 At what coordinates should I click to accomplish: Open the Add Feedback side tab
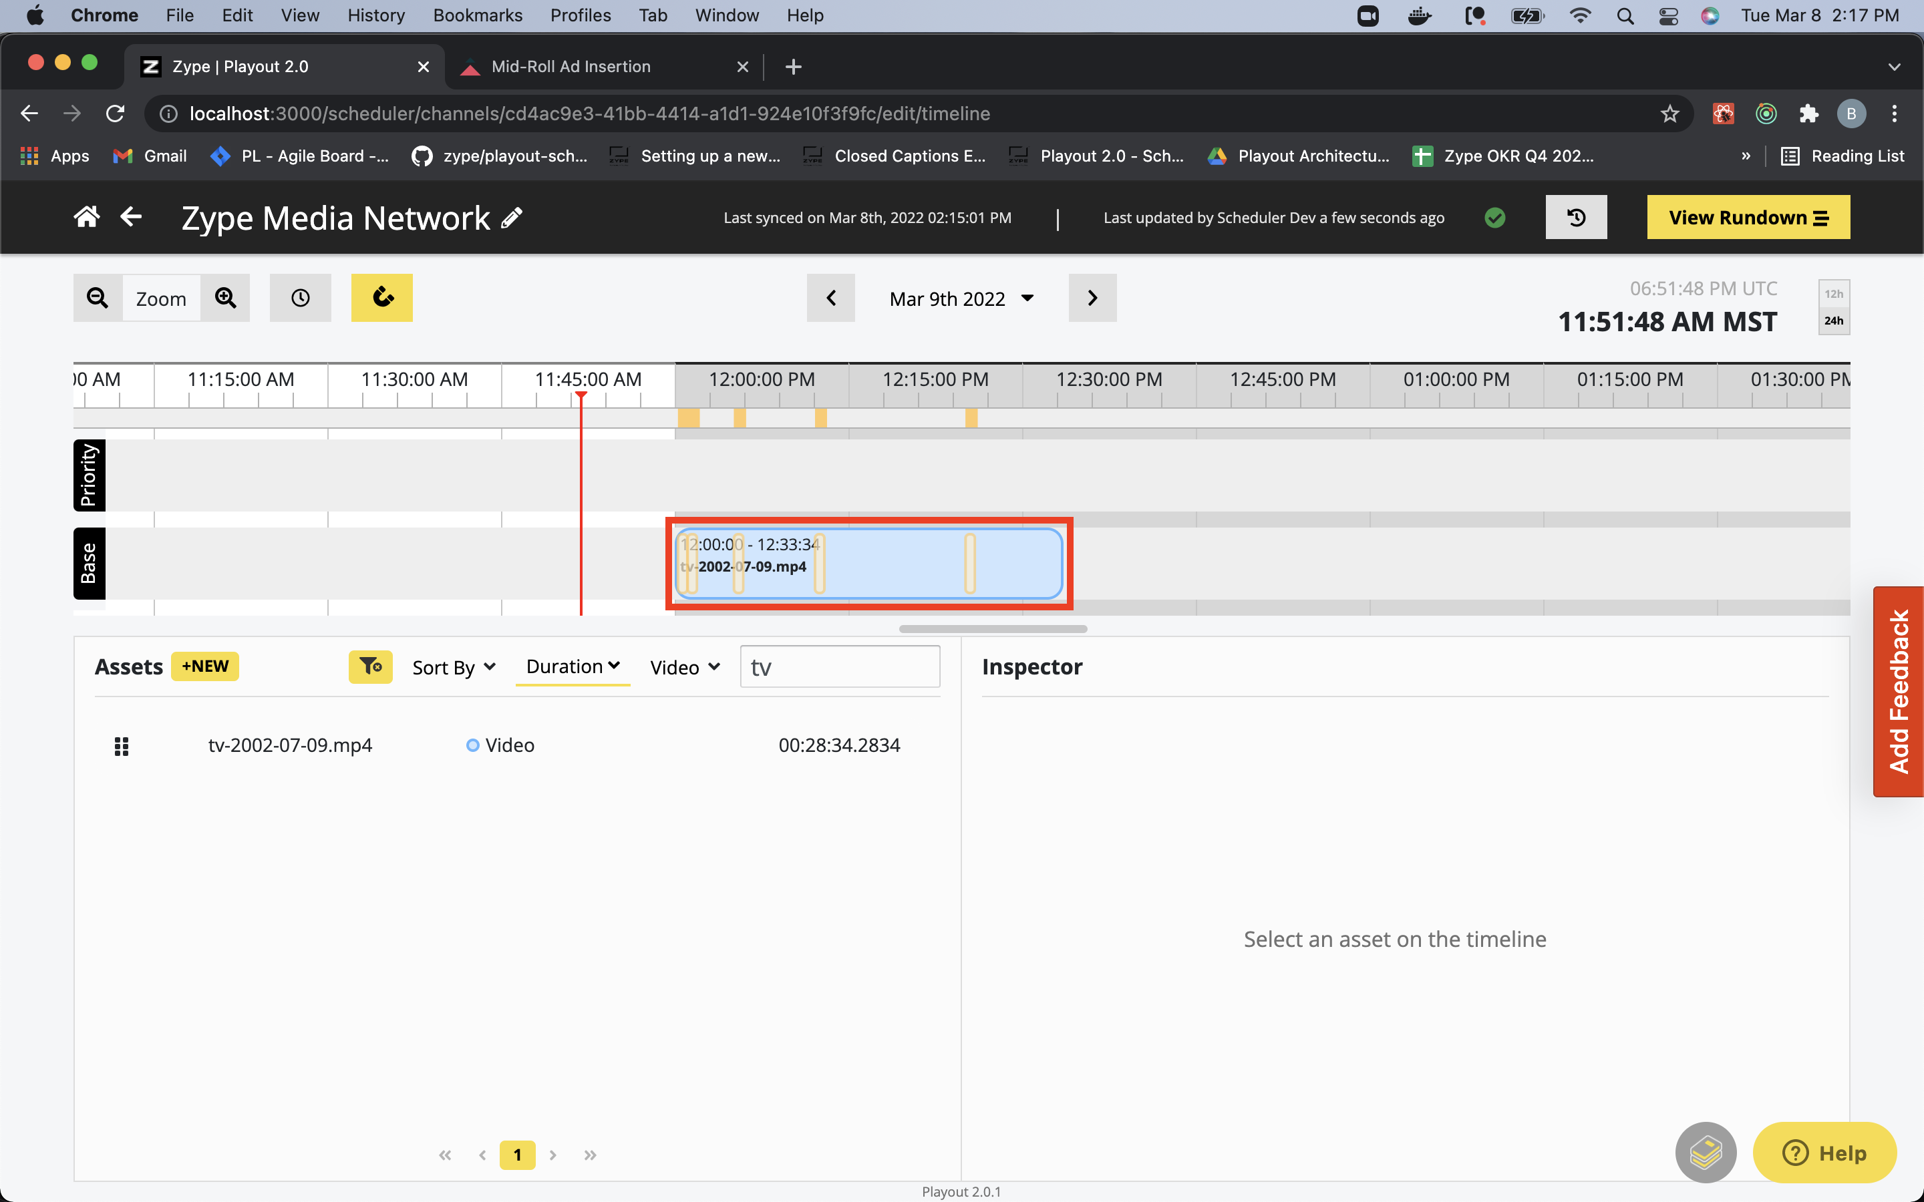tap(1899, 692)
